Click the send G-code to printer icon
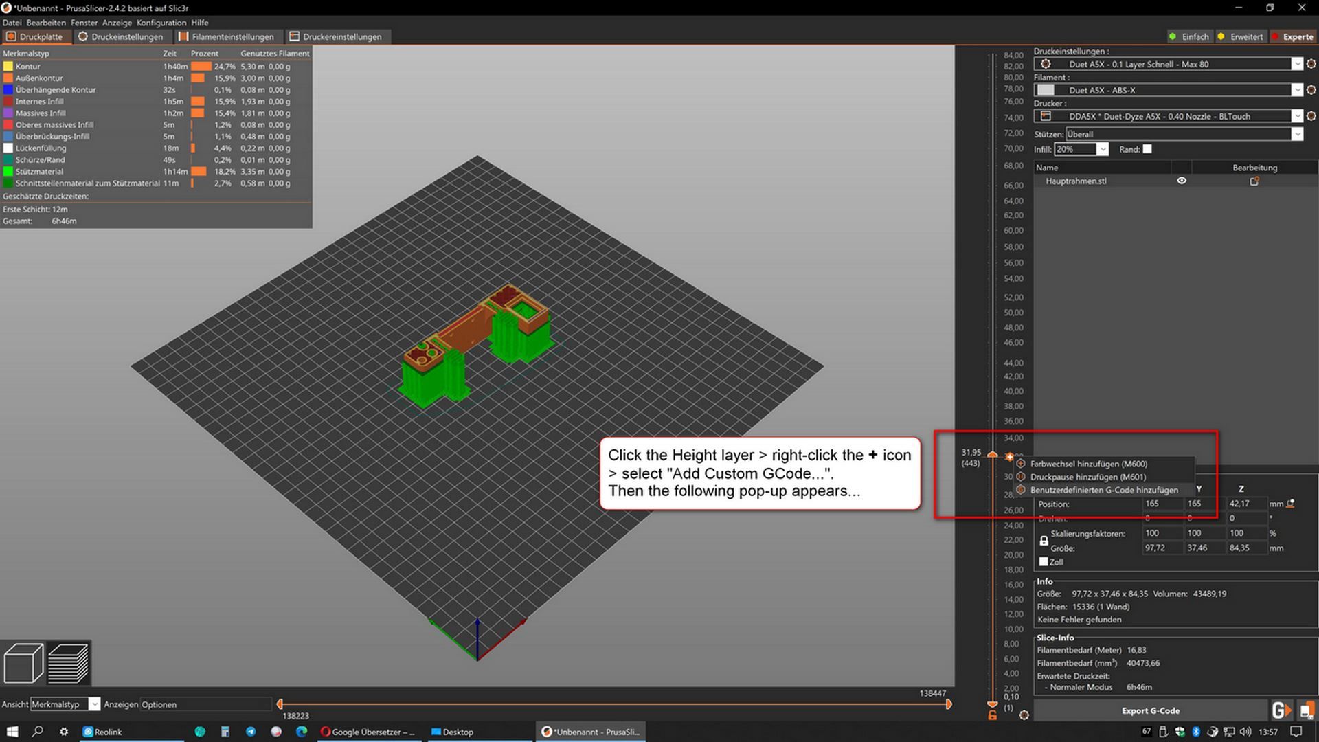1319x742 pixels. point(1281,710)
